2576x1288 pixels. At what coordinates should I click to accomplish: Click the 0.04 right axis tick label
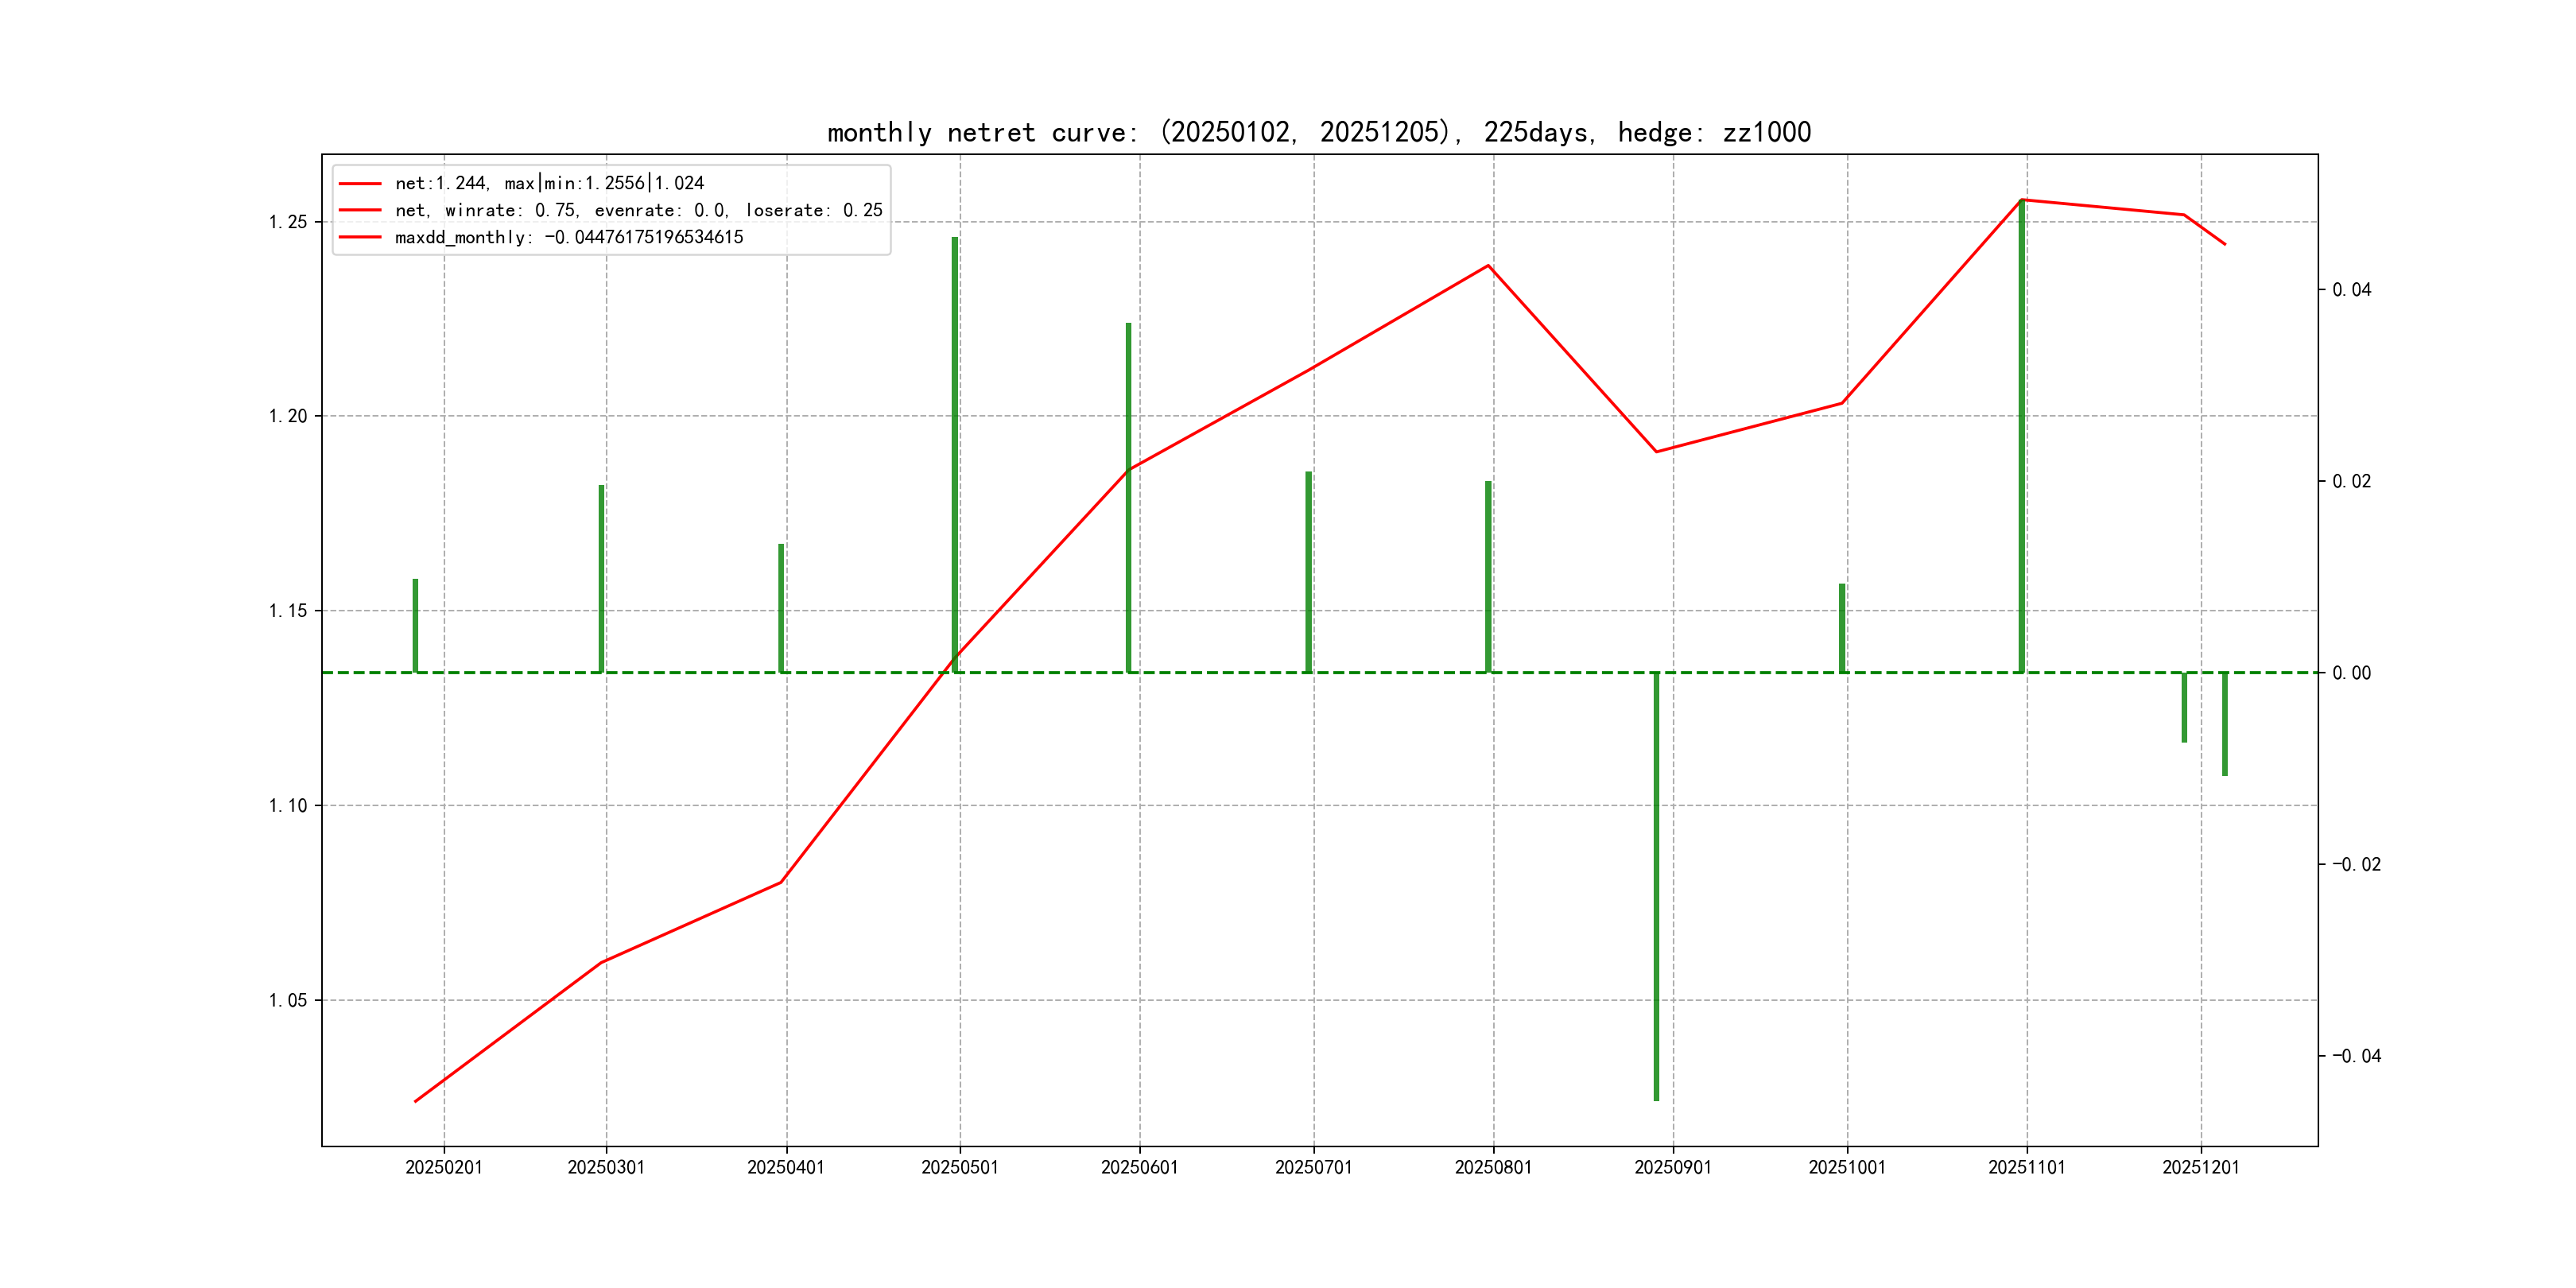[x=2352, y=290]
